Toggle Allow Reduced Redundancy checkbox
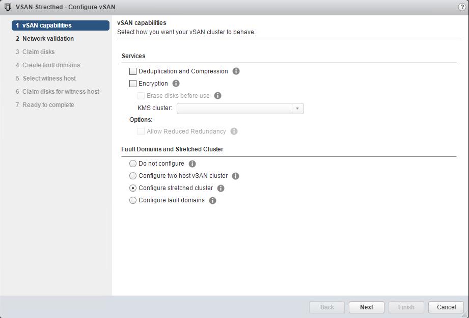The width and height of the screenshot is (469, 318). click(x=141, y=131)
